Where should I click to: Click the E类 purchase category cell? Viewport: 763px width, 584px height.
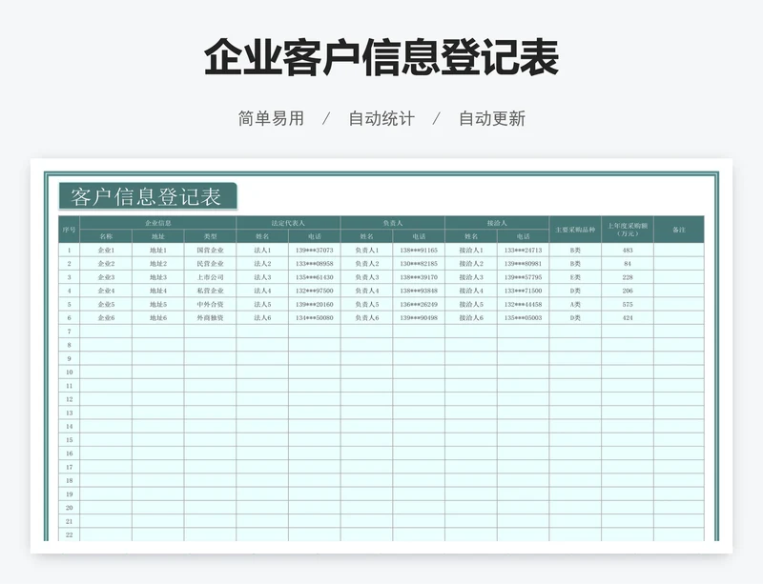(x=575, y=277)
